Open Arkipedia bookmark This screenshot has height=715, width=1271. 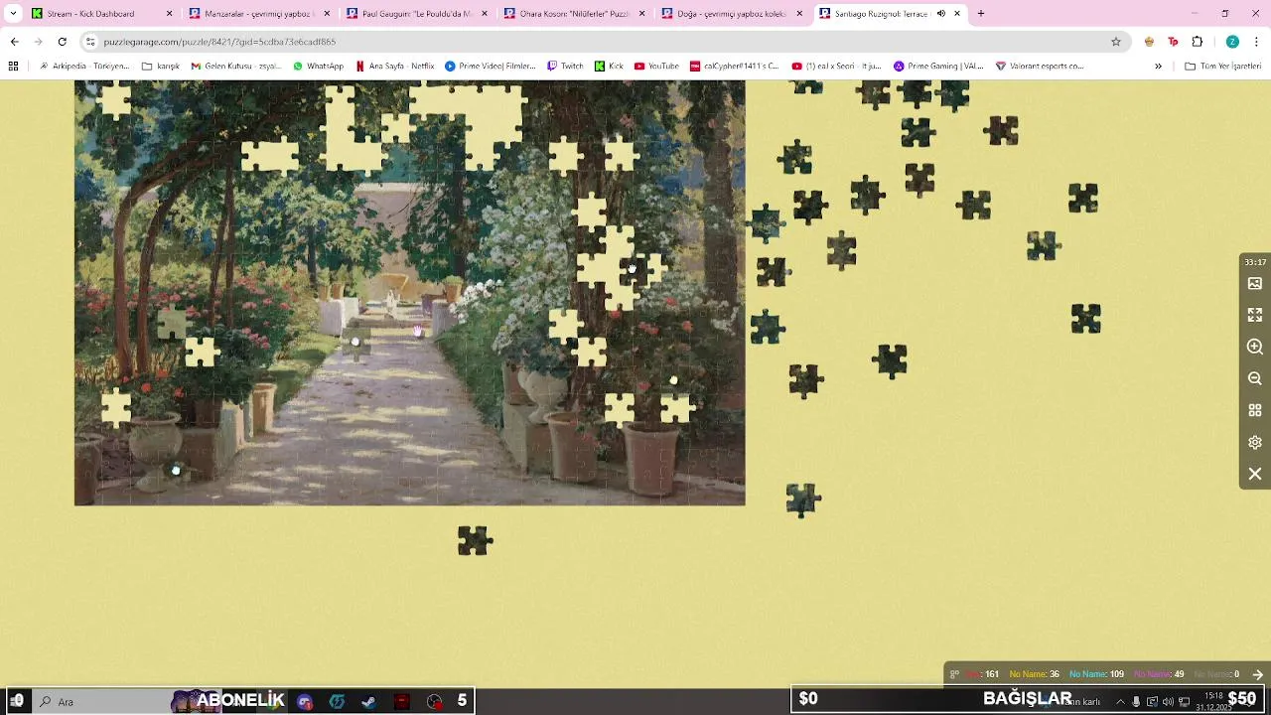pos(84,66)
